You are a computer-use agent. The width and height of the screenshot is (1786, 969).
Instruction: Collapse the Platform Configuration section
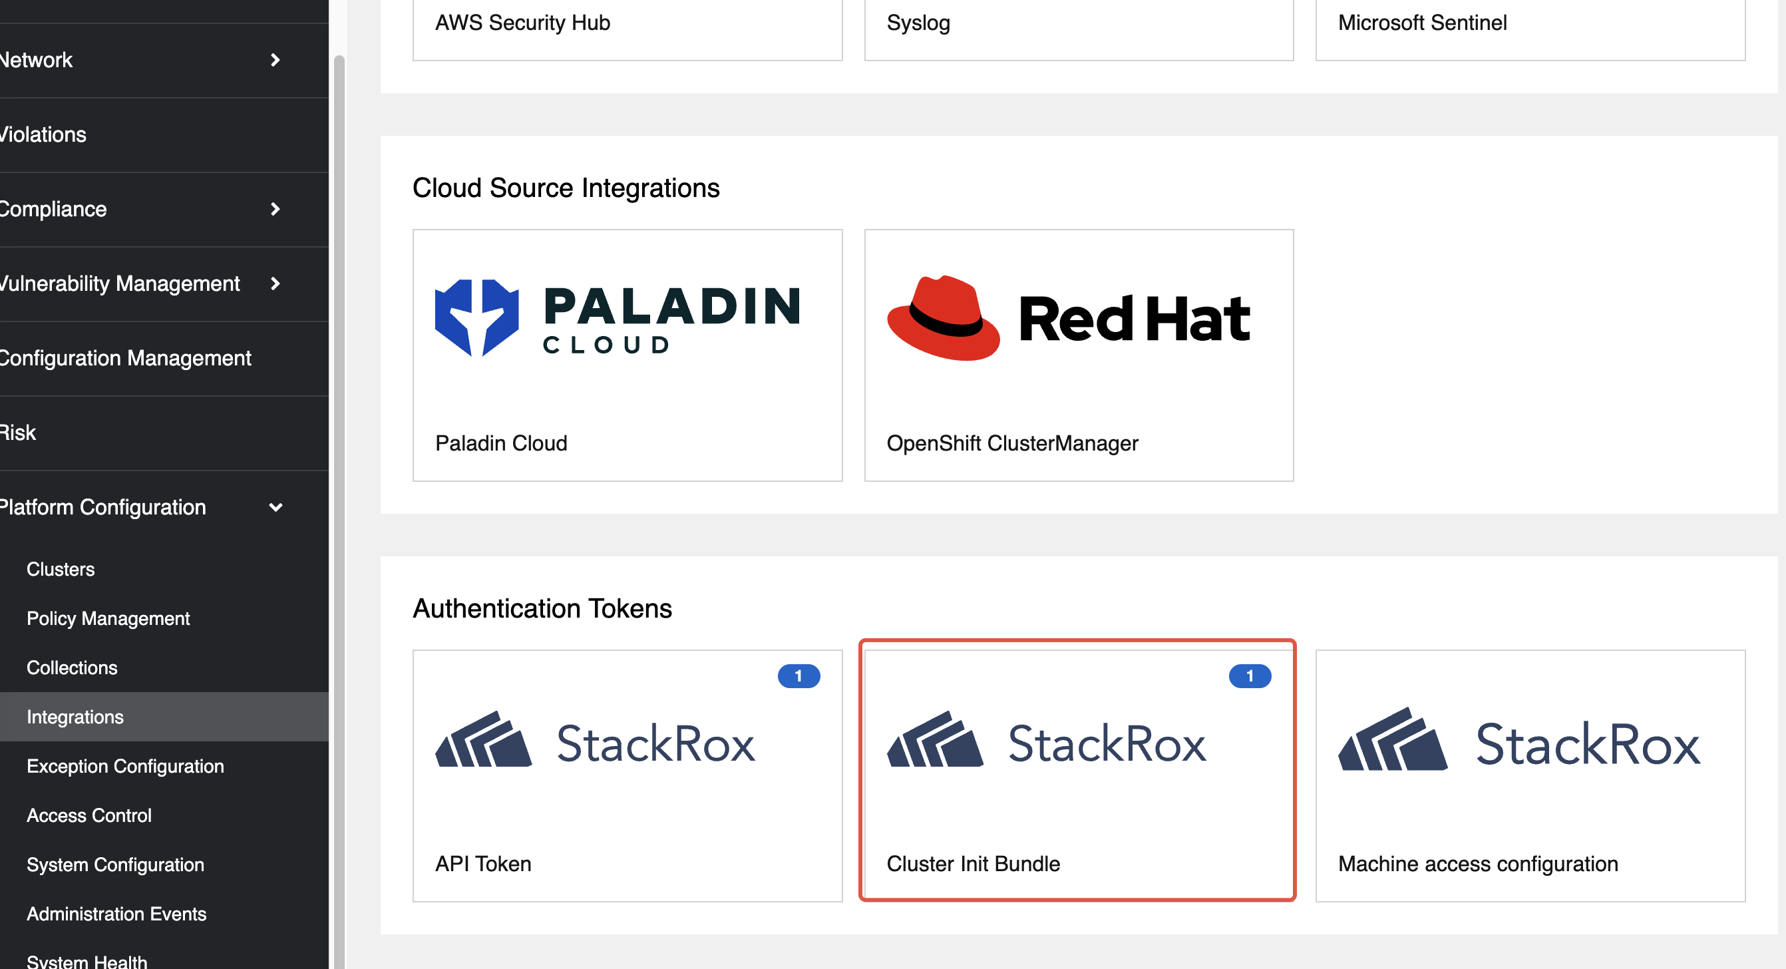click(x=275, y=507)
